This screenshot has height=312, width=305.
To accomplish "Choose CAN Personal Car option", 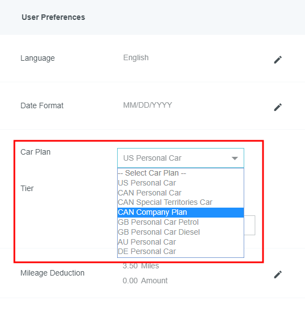I will (181, 193).
